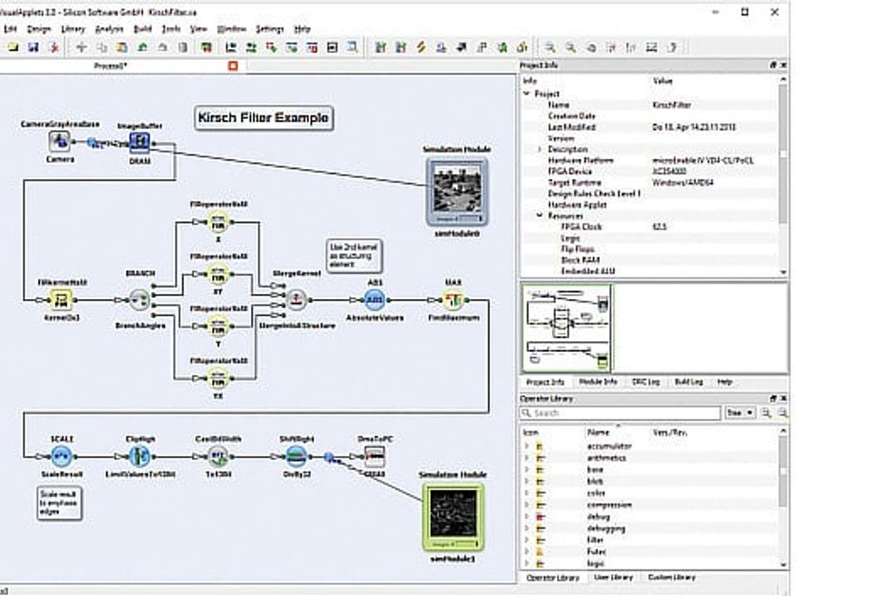Select the Kirsch Filter Example title box
Screen dimensions: 895x596
[264, 118]
